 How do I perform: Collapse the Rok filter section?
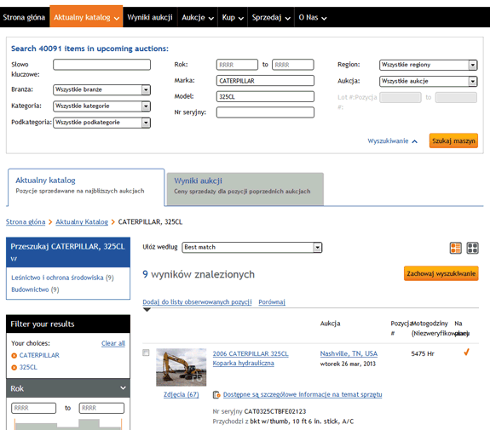coord(123,387)
